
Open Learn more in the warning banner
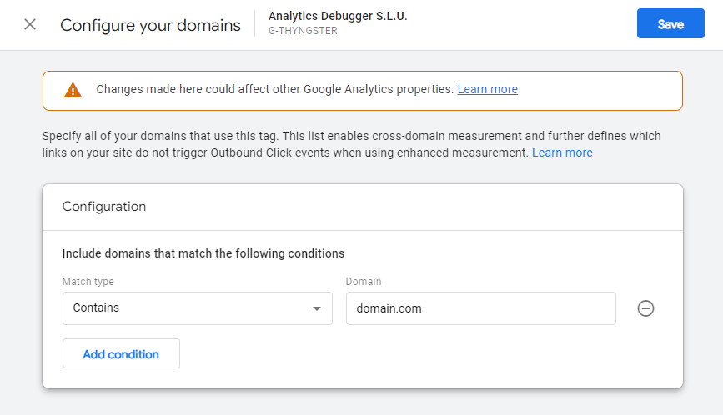click(x=487, y=89)
